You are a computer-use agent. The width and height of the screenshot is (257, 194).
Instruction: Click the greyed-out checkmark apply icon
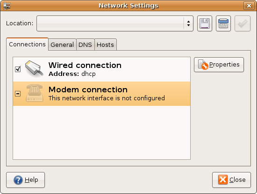tap(243, 23)
